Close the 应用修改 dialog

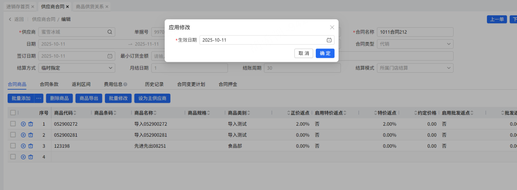click(332, 27)
